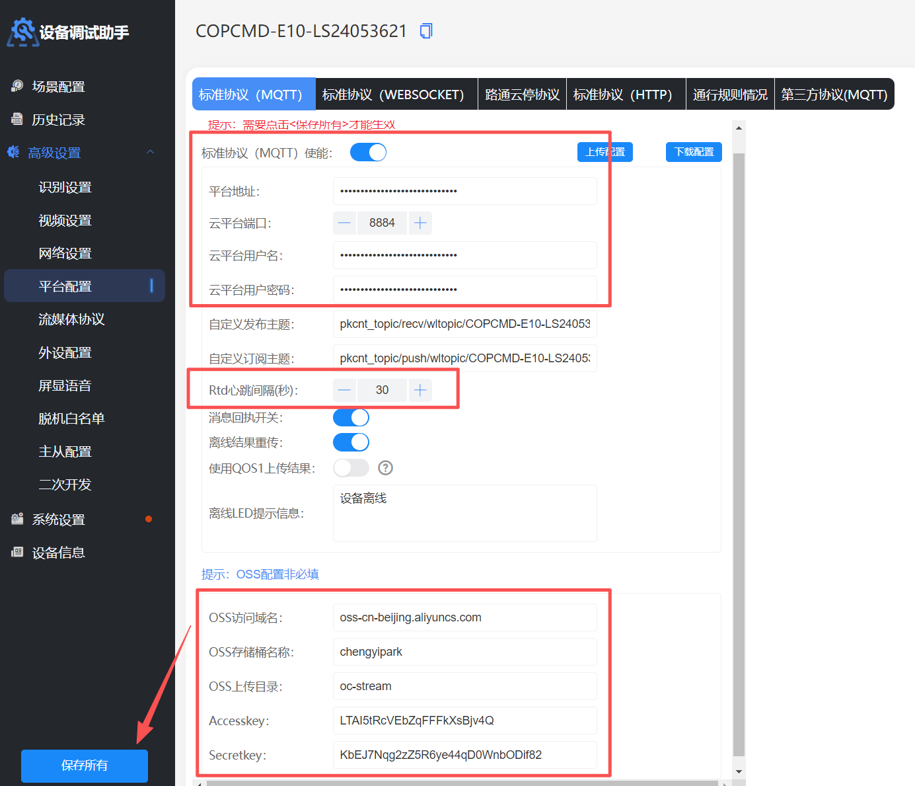Decrease Rtd心跳间隔 with minus button
The width and height of the screenshot is (915, 786).
pos(344,390)
